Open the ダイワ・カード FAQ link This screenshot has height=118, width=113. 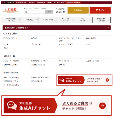36,44
